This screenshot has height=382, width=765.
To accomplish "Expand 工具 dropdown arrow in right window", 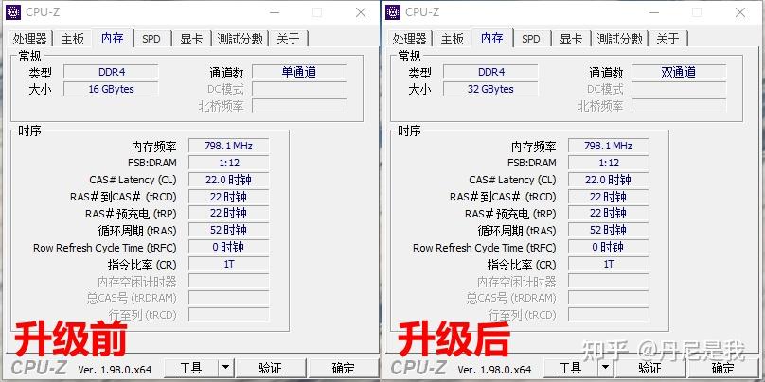I will point(605,368).
